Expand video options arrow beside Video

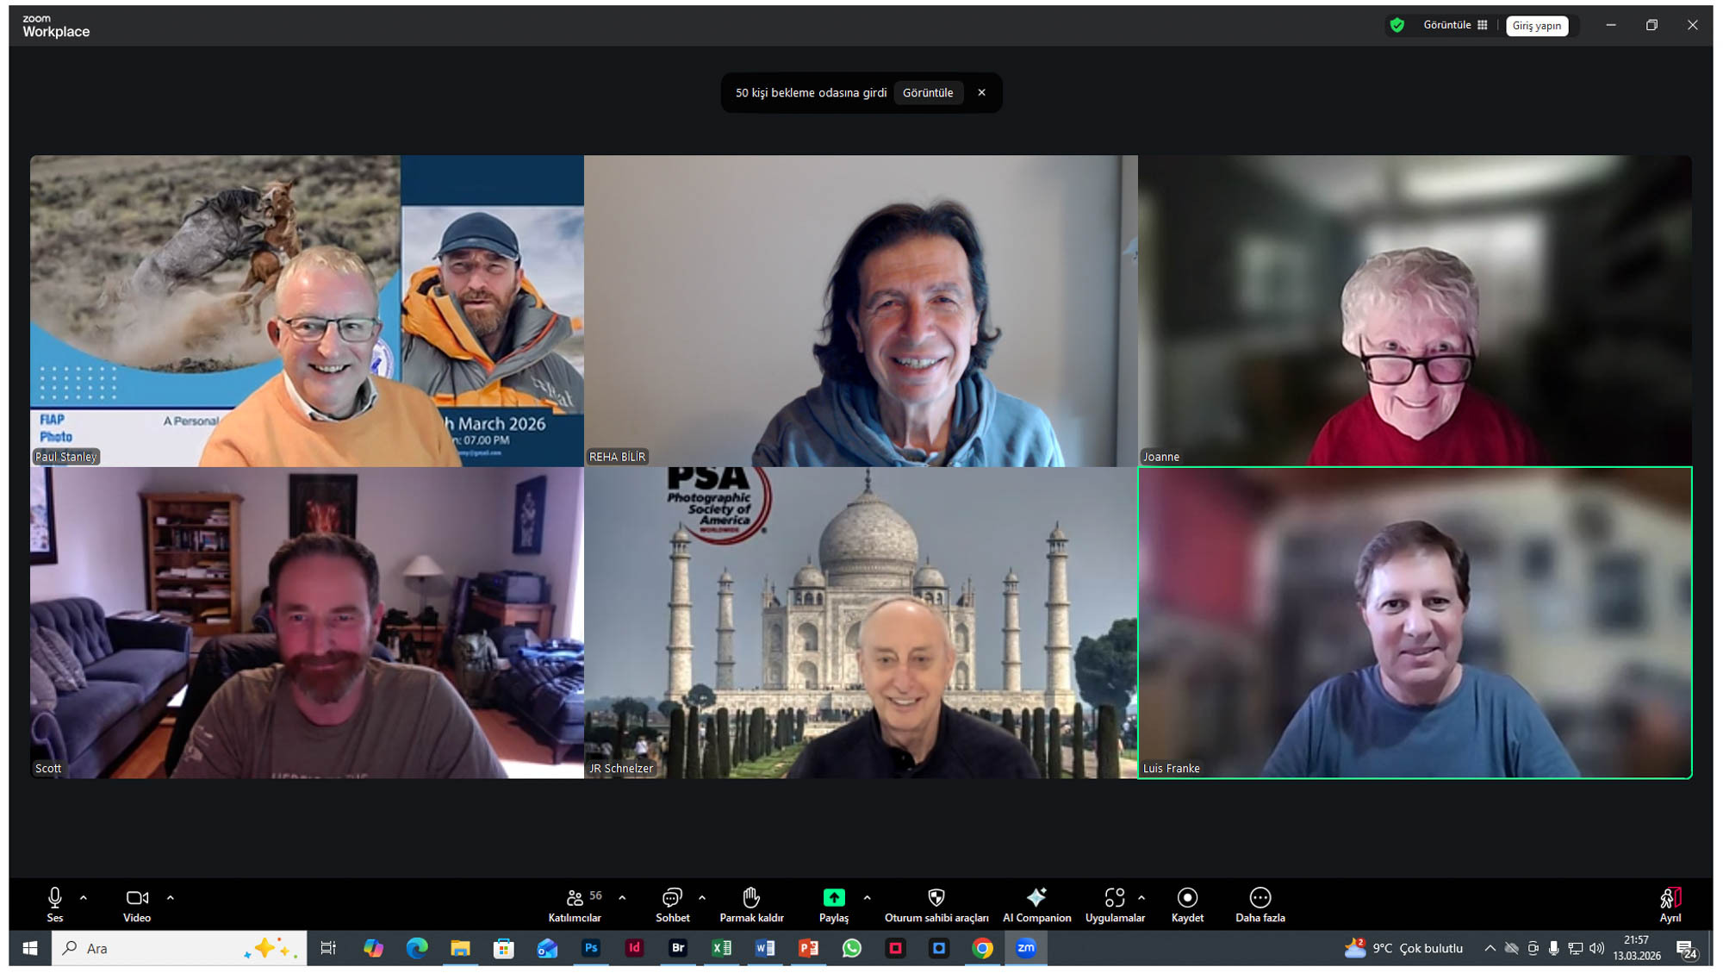(x=171, y=897)
